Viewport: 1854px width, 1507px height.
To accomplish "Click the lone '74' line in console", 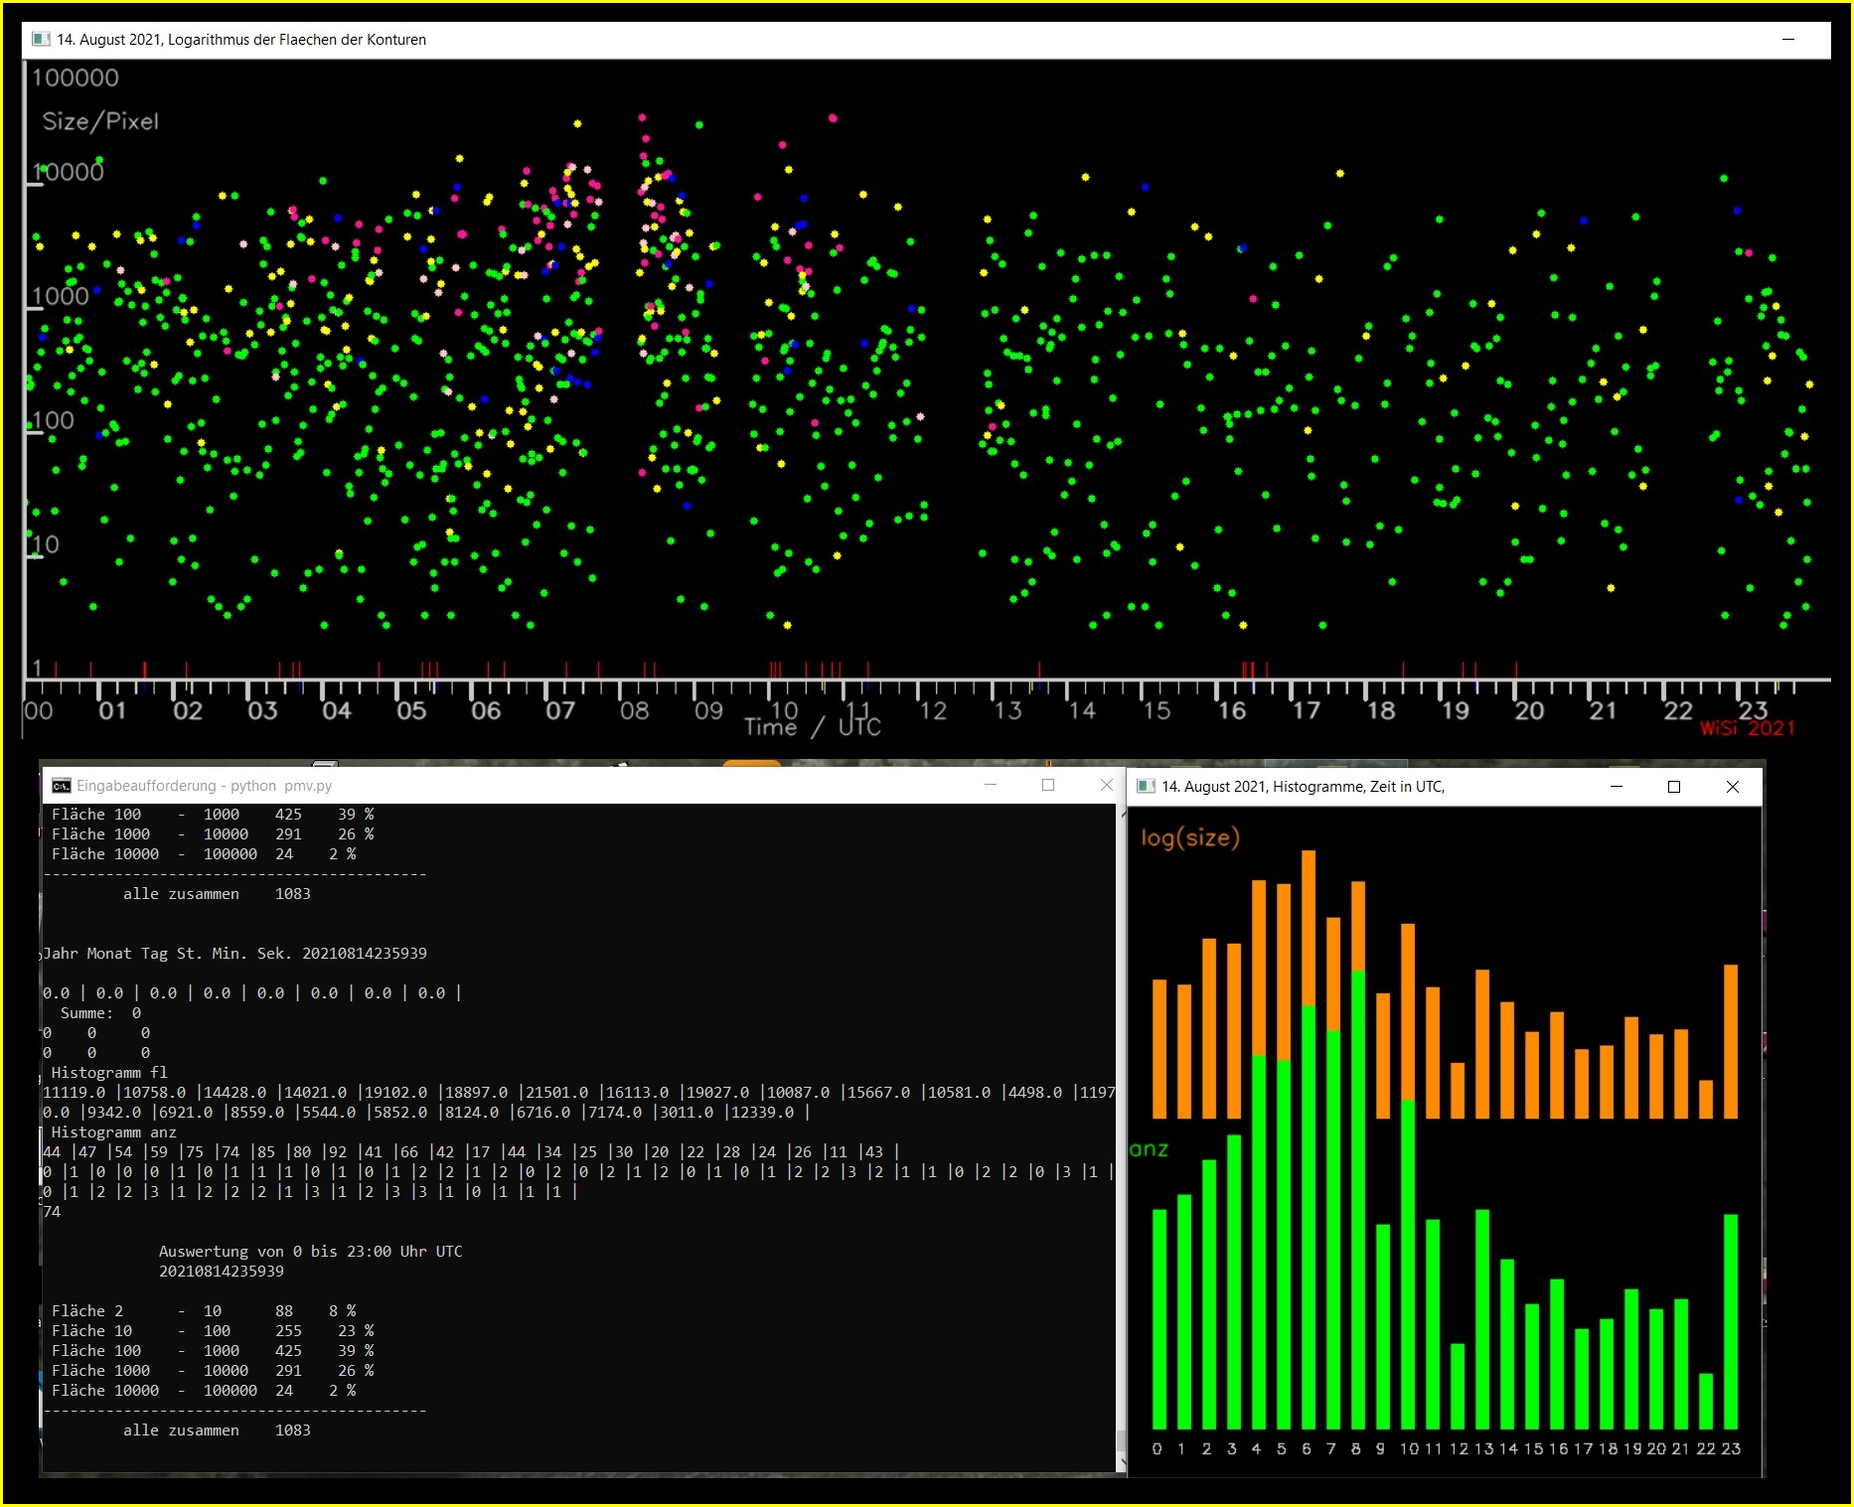I will pos(52,1212).
